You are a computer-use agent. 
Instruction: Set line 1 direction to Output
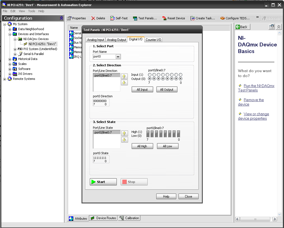tap(176, 79)
